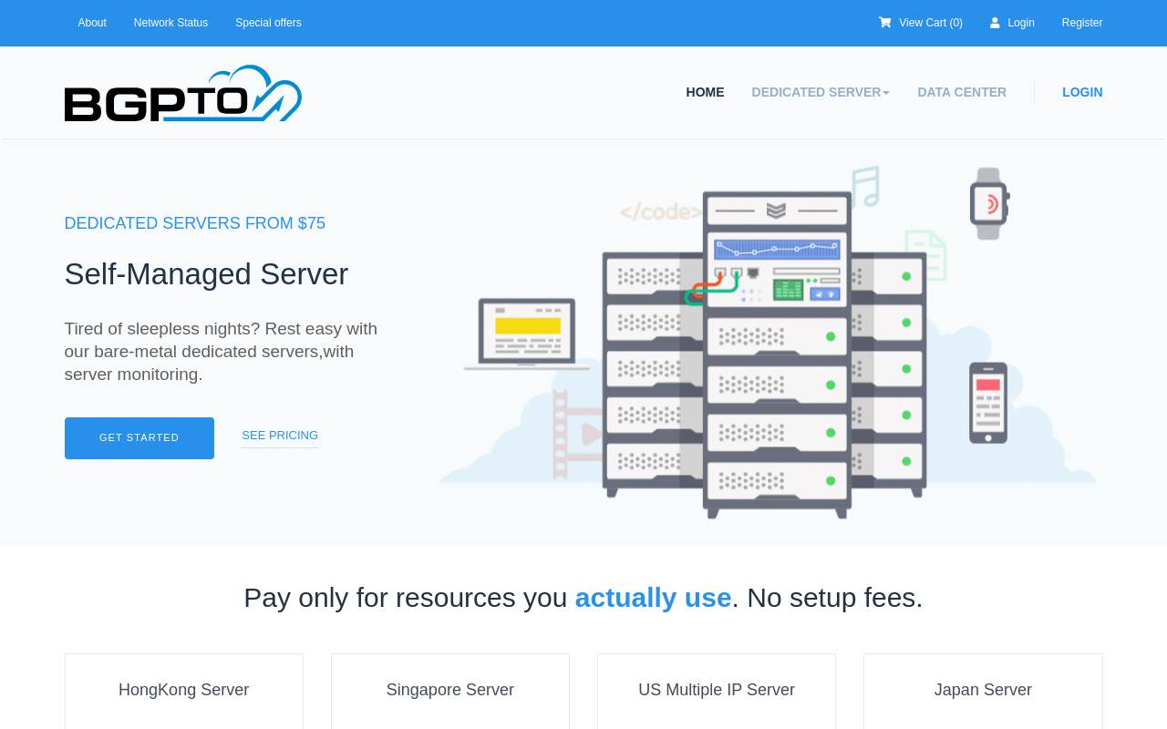Click the BGPTO logo
The height and width of the screenshot is (729, 1167).
(183, 93)
